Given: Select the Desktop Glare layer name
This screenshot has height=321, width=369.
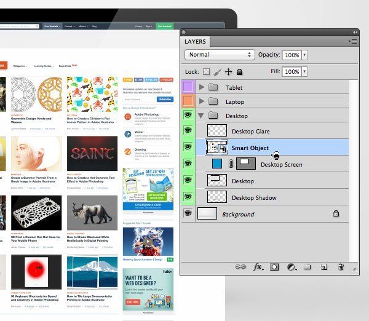Looking at the screenshot, I should pos(251,132).
